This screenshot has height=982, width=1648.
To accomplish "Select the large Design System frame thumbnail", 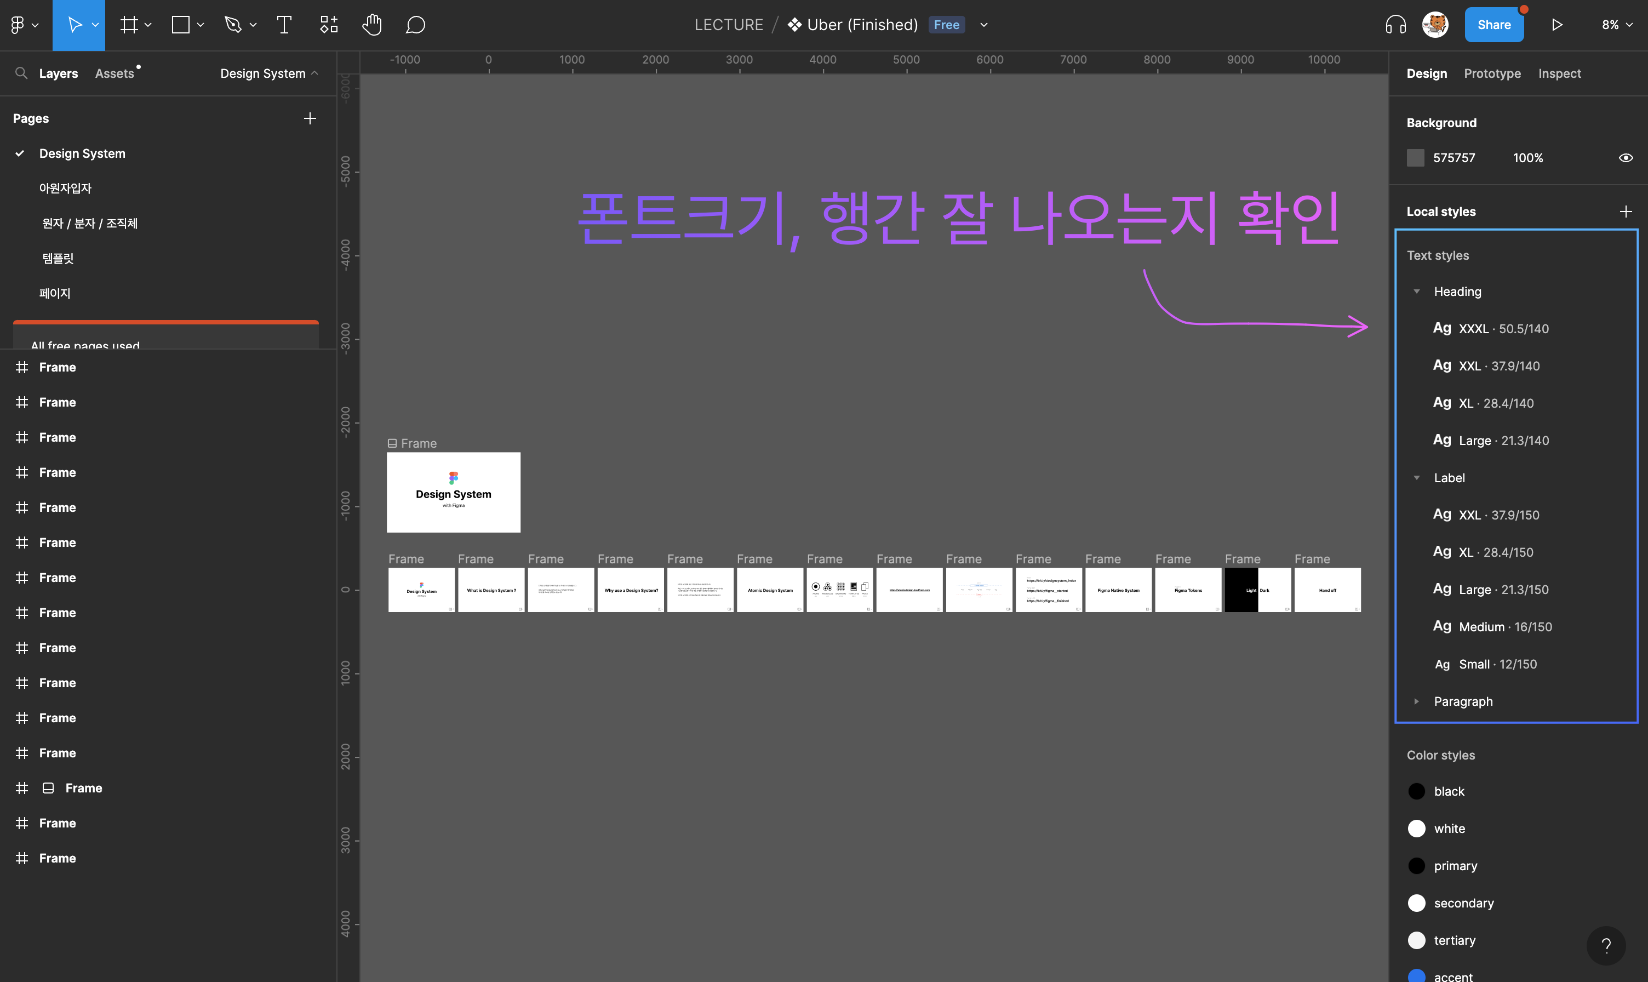I will click(453, 492).
